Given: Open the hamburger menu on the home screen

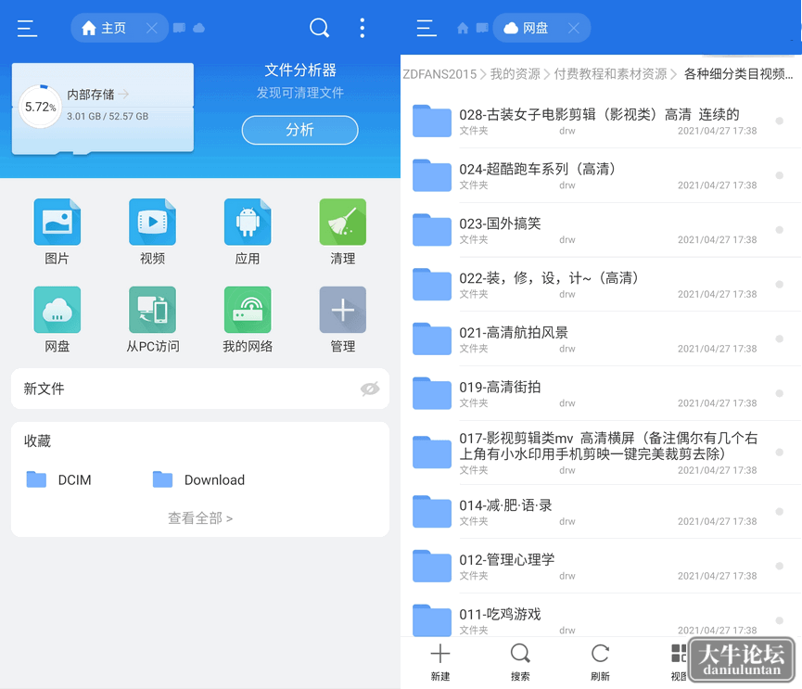Looking at the screenshot, I should click(x=27, y=28).
